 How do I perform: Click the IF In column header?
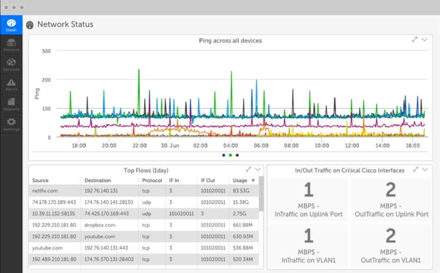click(174, 180)
